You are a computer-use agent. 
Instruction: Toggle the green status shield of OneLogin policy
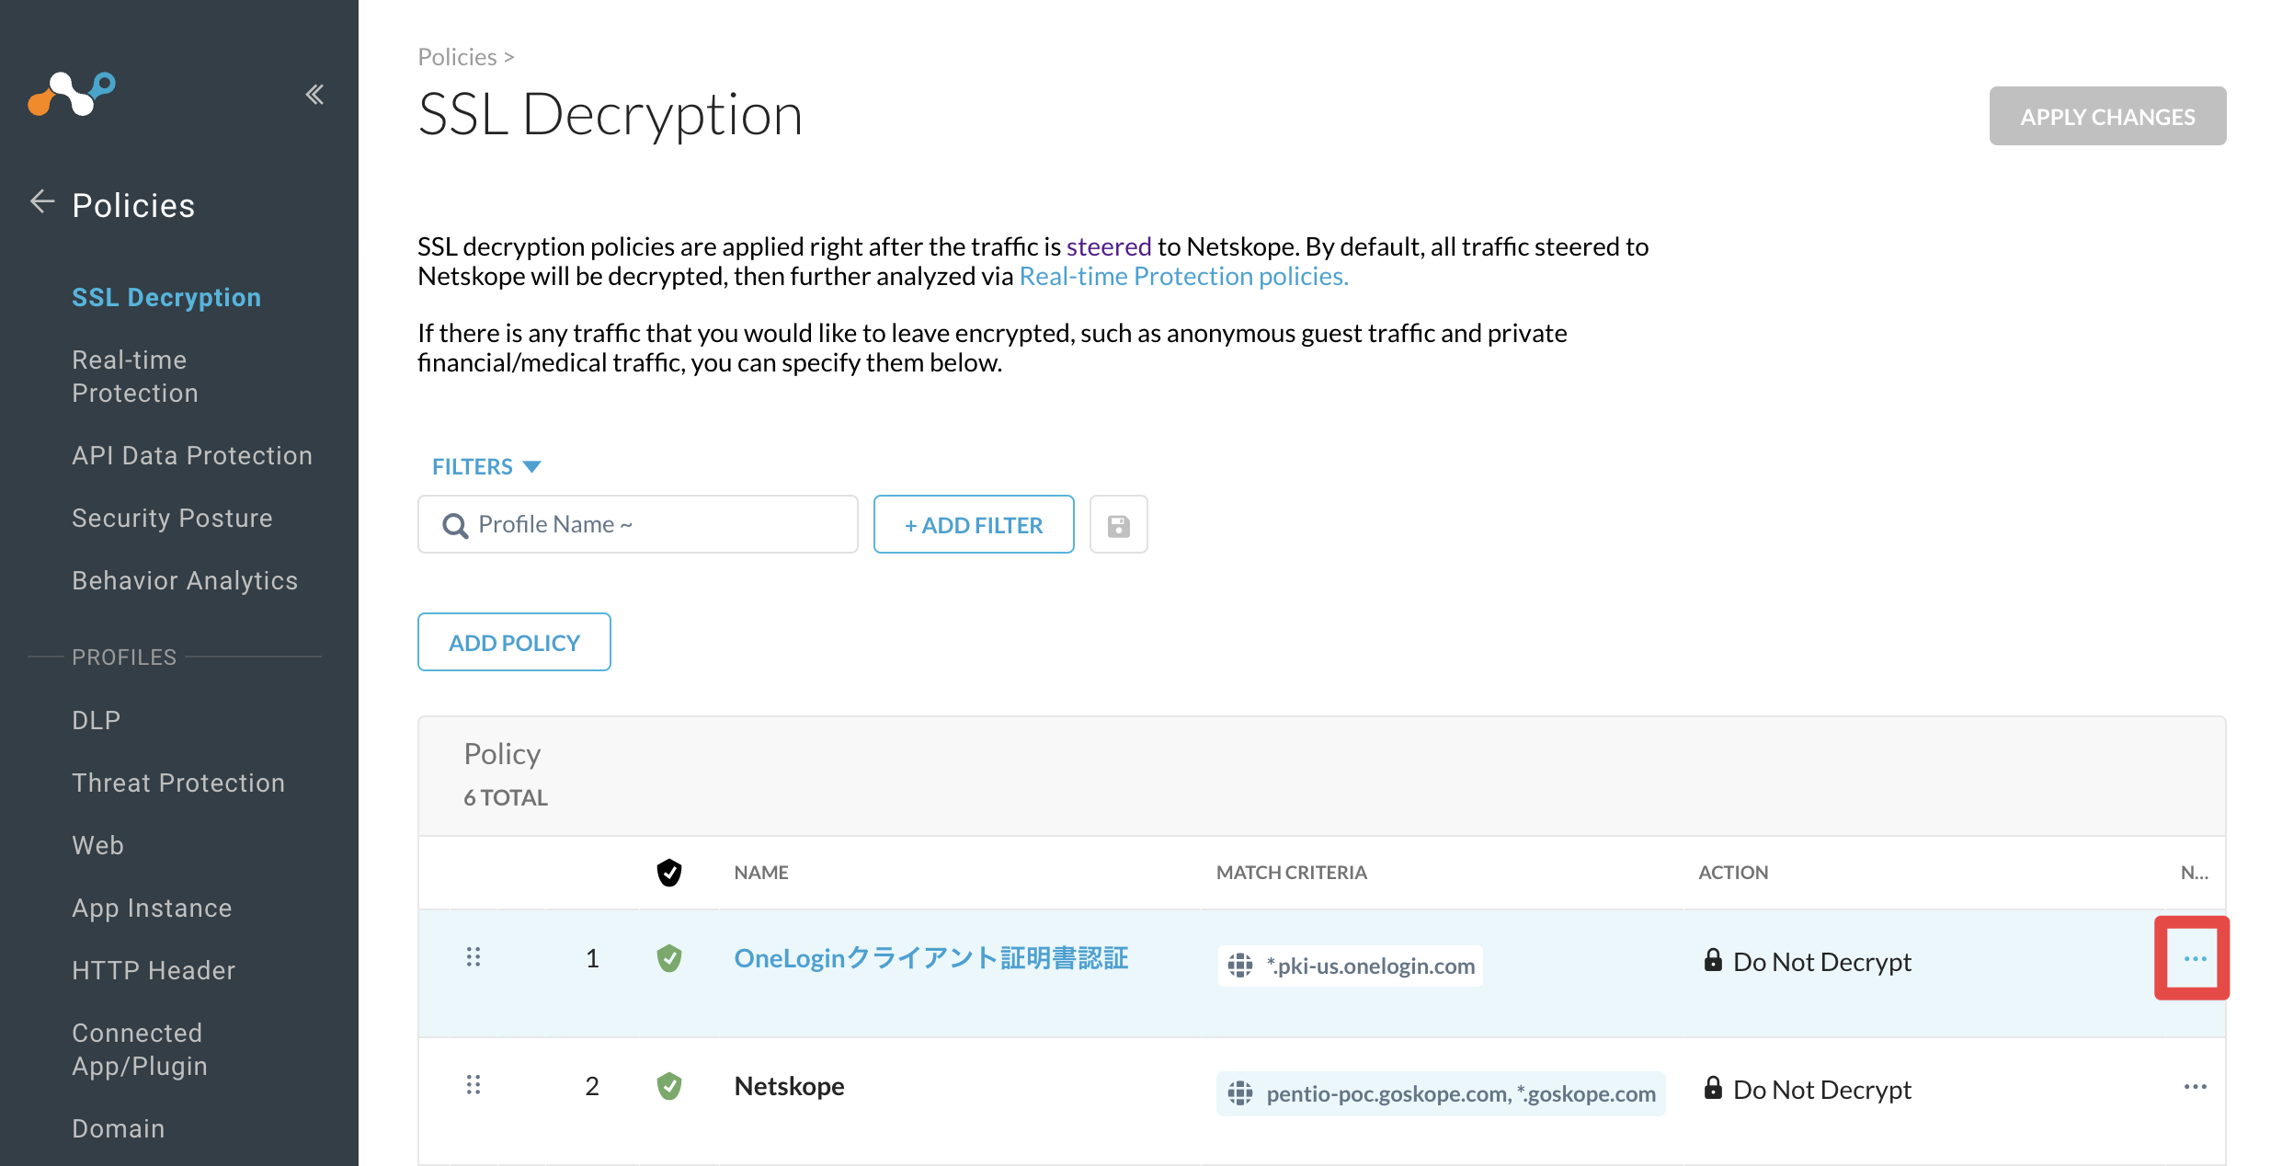coord(669,958)
